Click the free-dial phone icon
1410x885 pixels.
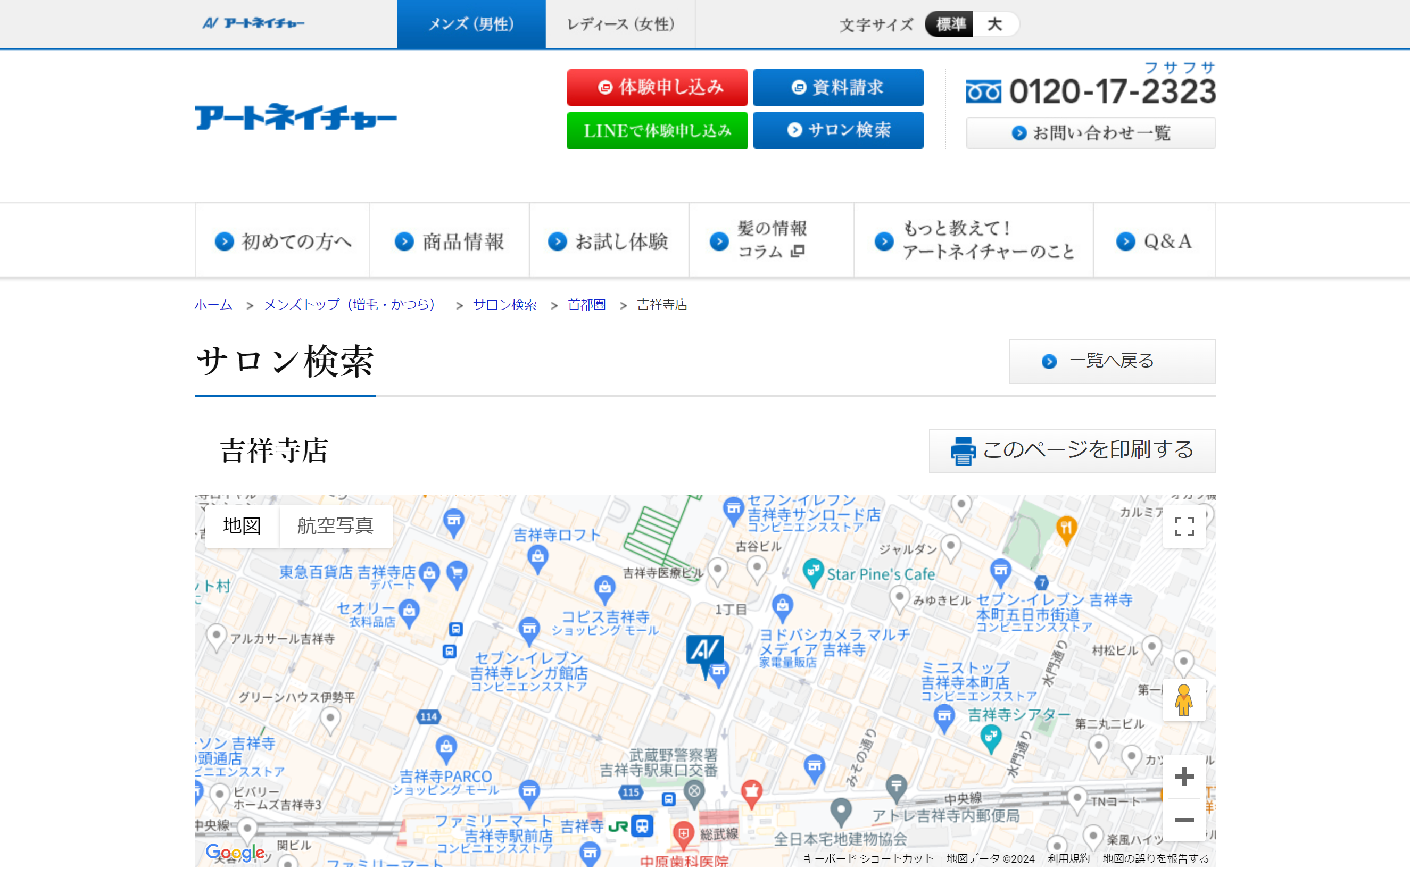coord(983,91)
